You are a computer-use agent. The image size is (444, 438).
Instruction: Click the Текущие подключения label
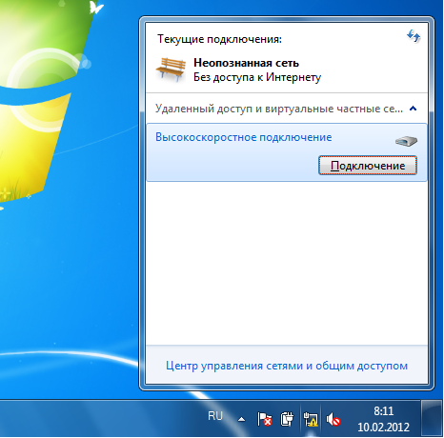coord(219,39)
